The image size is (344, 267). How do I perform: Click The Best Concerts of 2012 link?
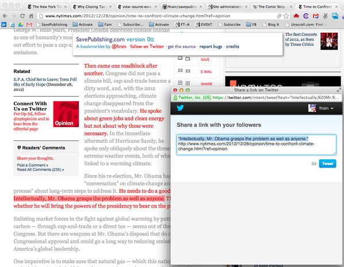(x=301, y=39)
